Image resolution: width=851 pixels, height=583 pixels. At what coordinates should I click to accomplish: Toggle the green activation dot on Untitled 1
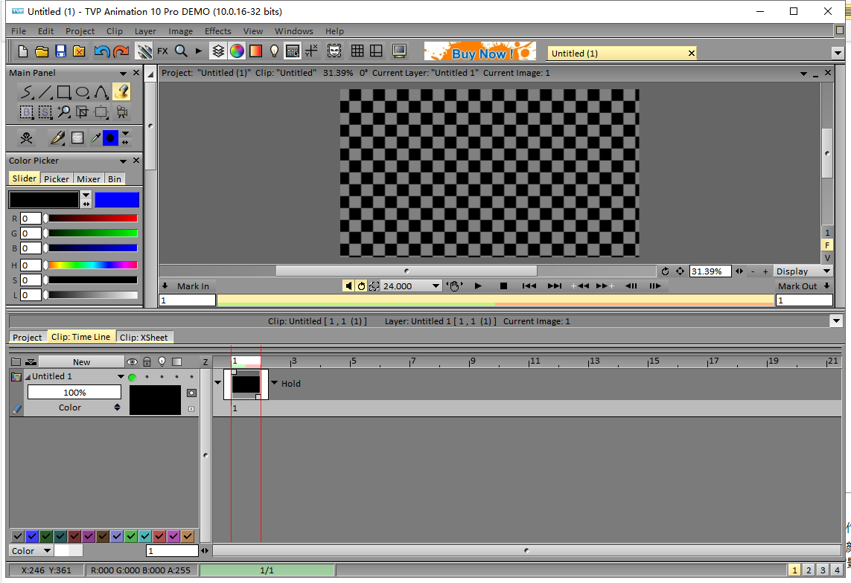(131, 377)
